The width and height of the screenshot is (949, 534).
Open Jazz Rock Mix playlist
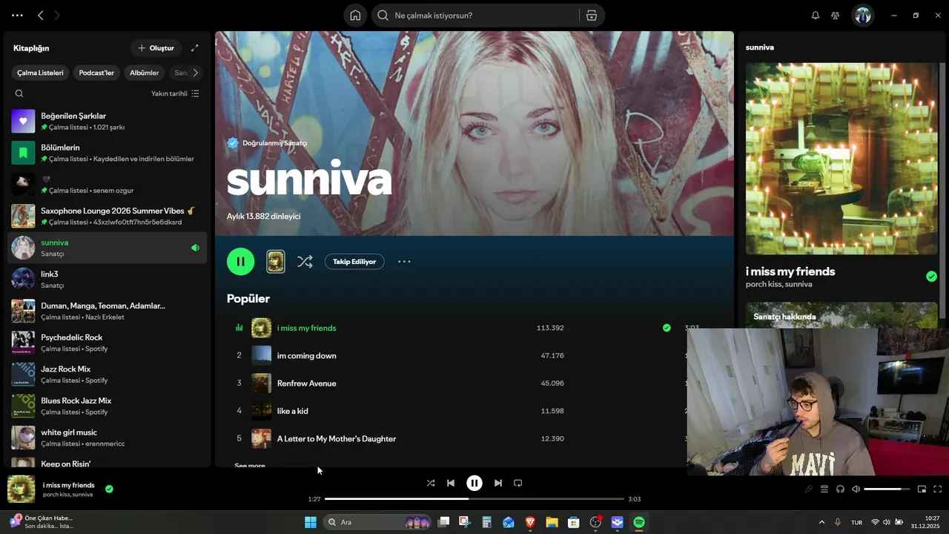point(108,375)
